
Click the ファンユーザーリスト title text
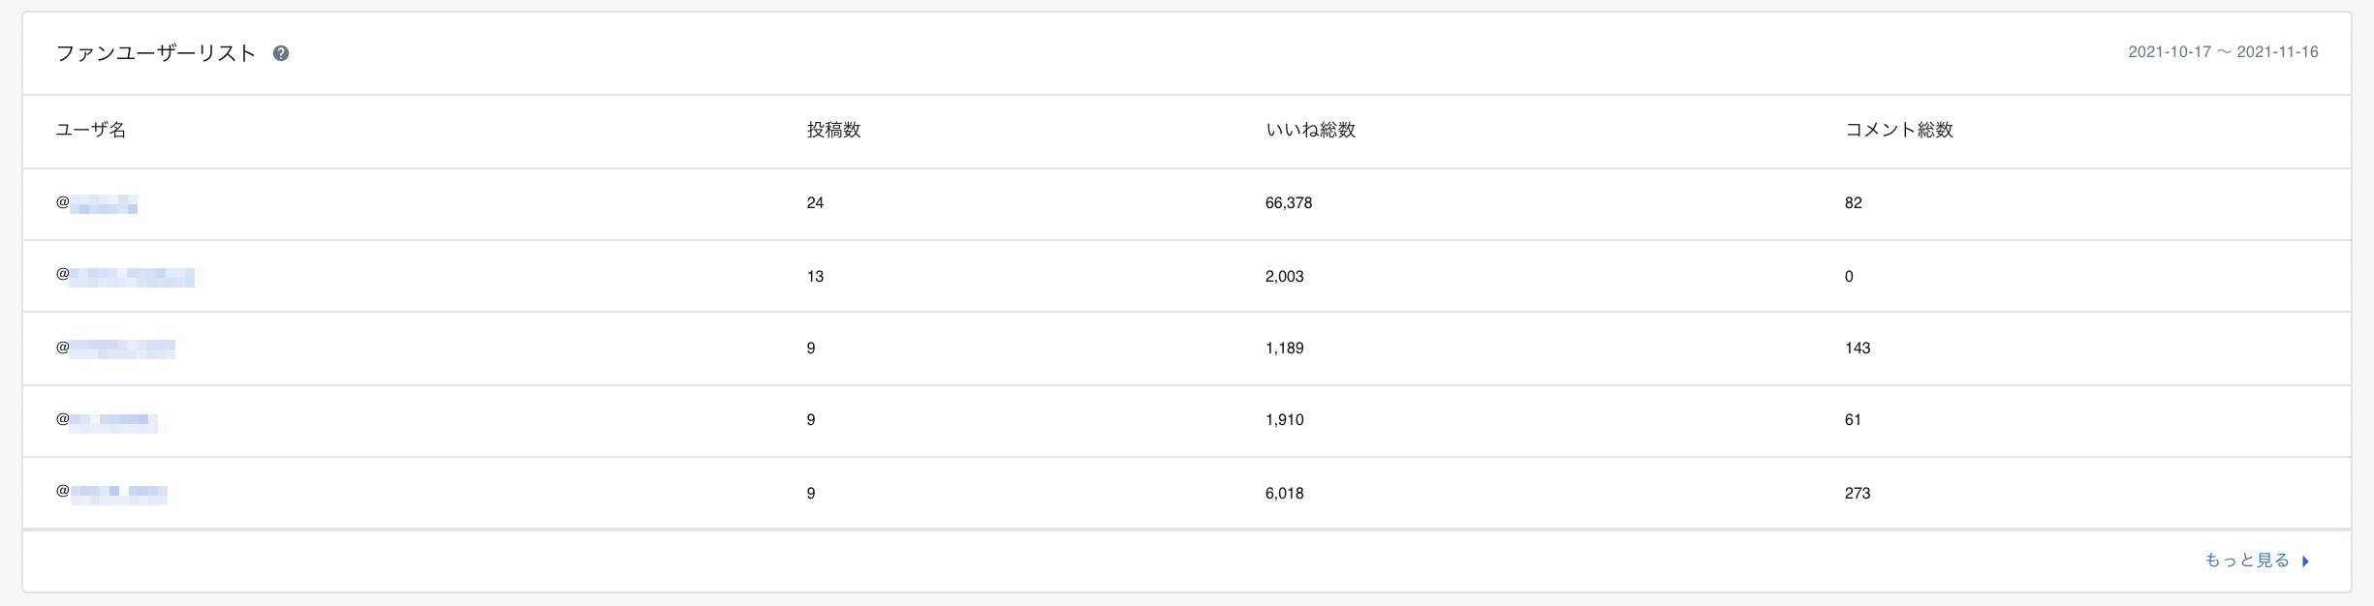pyautogui.click(x=156, y=54)
